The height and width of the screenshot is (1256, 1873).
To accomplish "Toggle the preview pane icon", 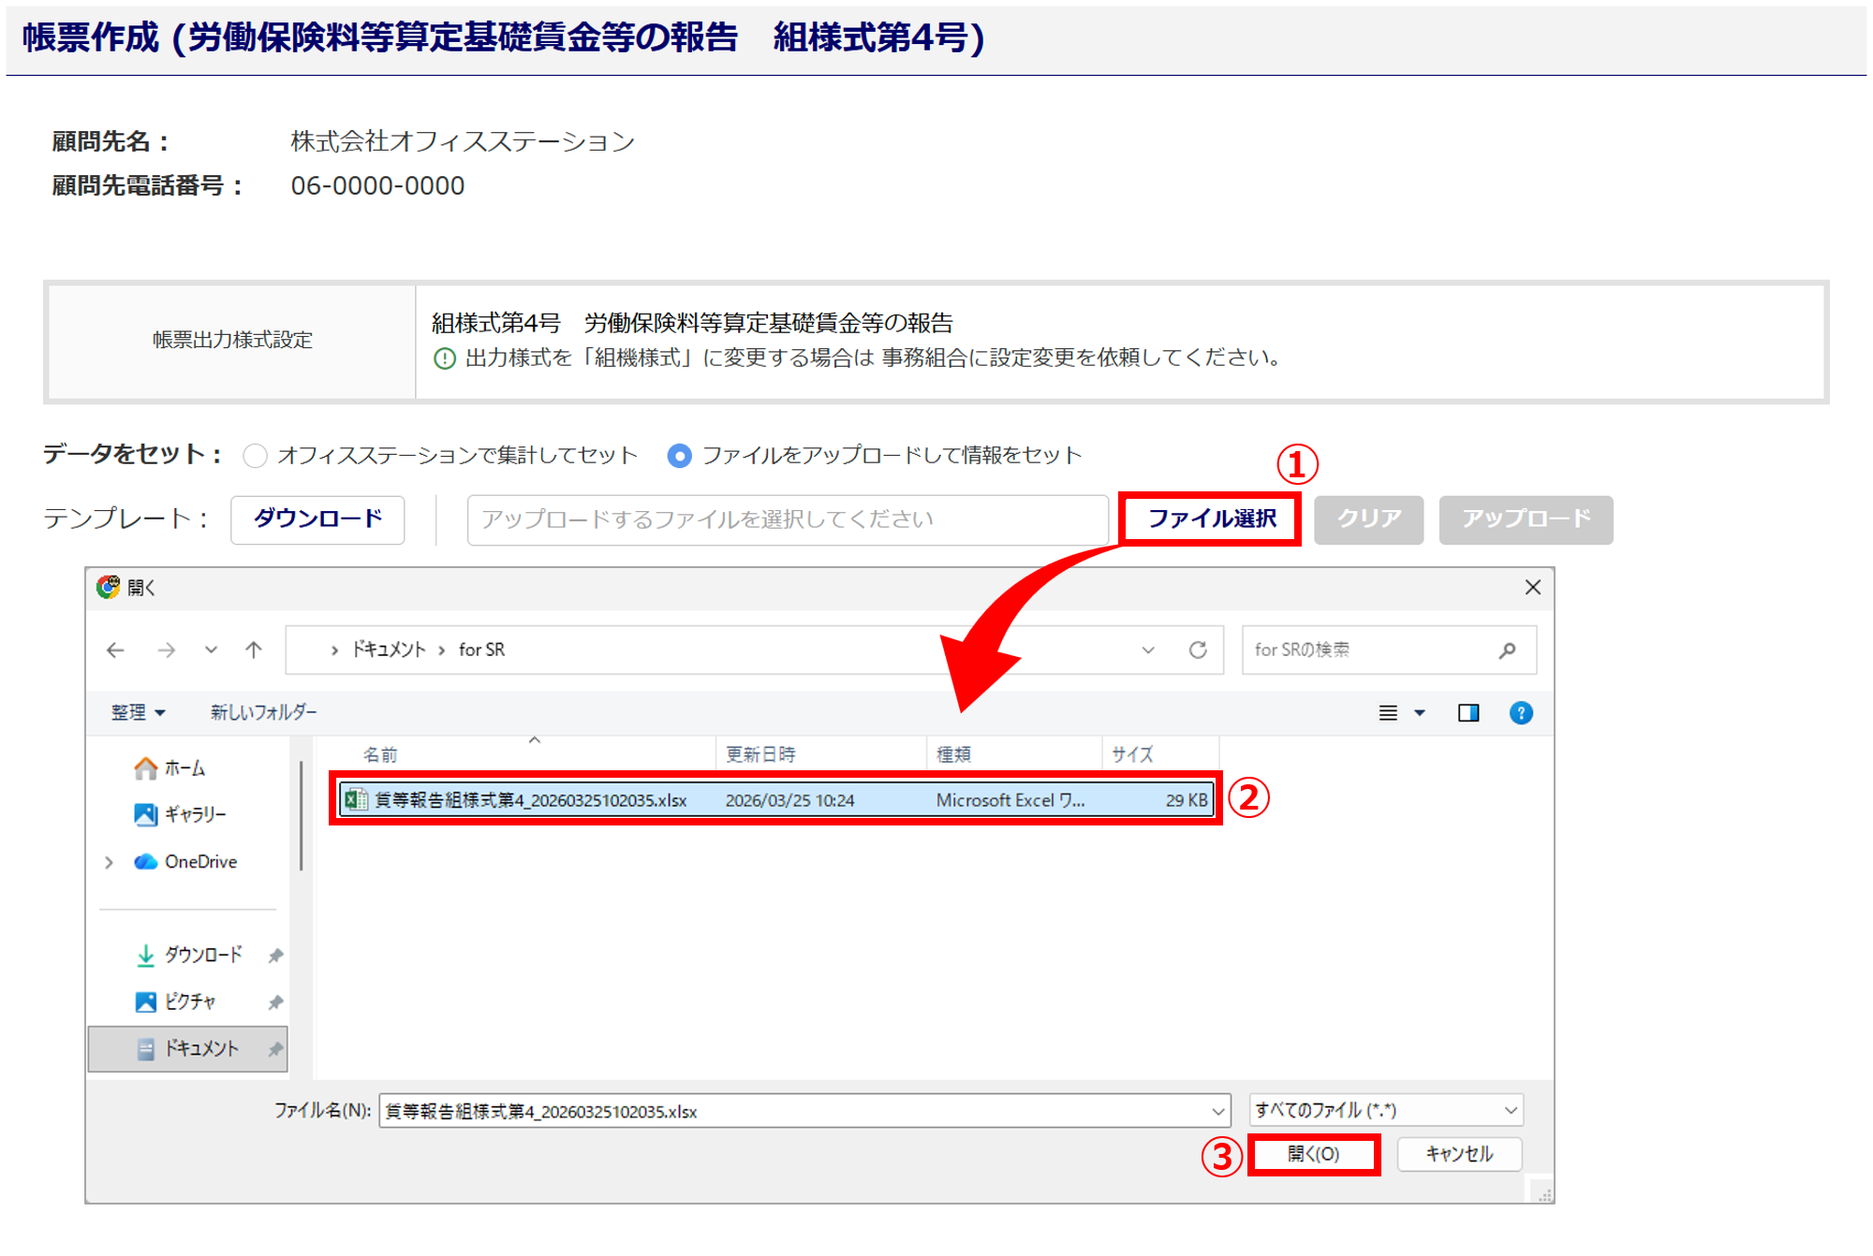I will [x=1467, y=713].
